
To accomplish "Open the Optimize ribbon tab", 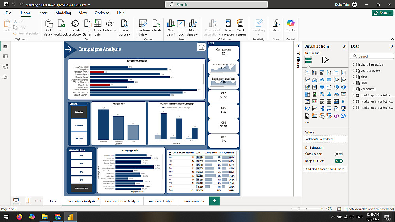I will click(x=102, y=13).
